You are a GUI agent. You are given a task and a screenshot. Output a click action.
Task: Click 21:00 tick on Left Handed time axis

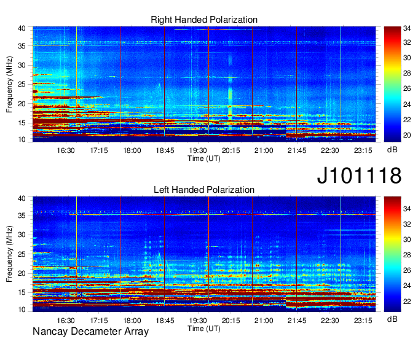pos(264,321)
